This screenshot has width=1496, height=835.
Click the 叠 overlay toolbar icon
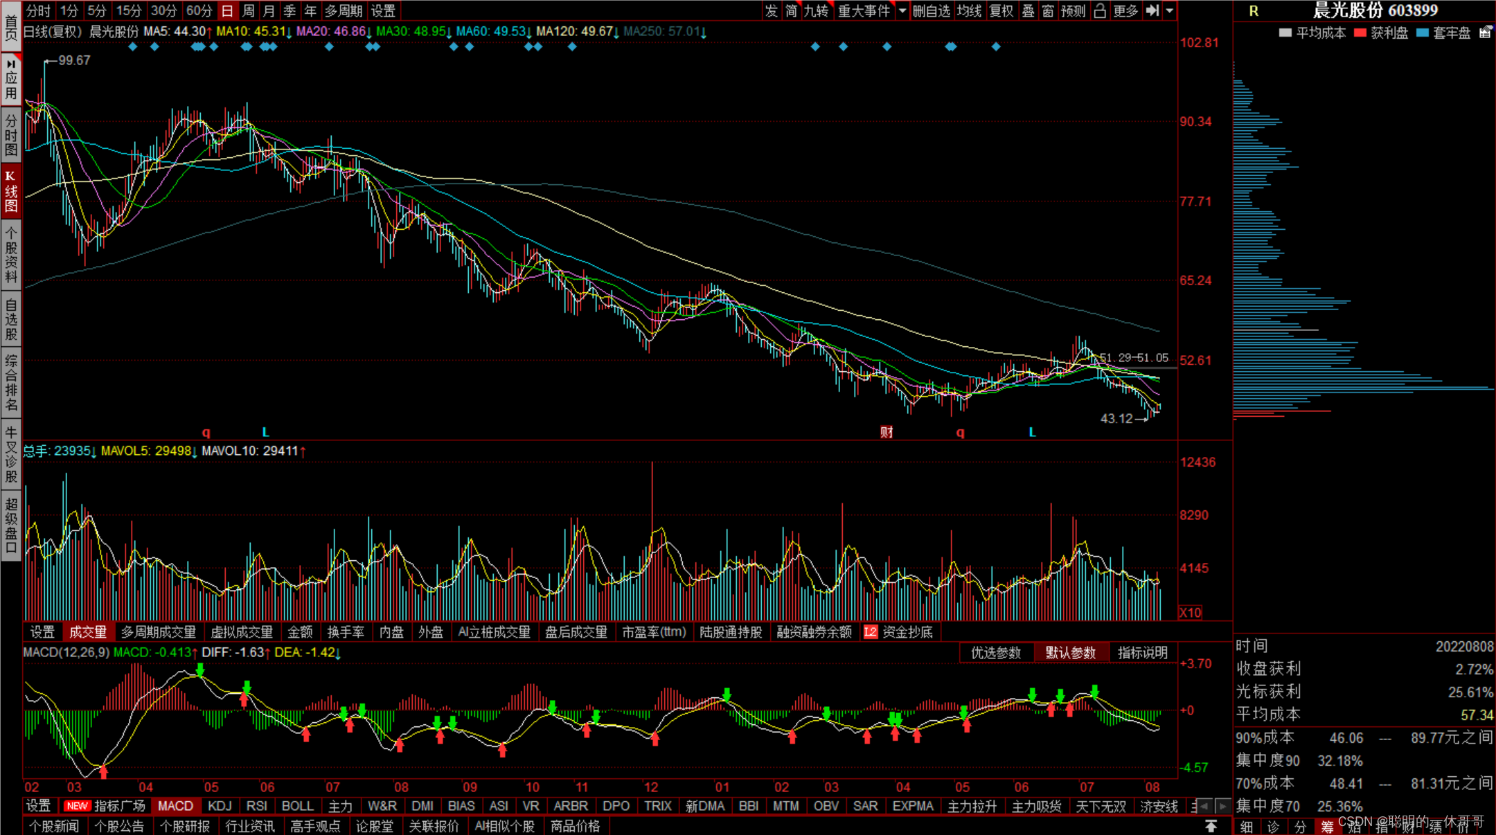pyautogui.click(x=1028, y=10)
